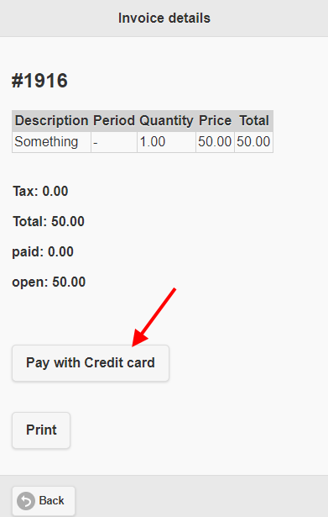Click the Price column header

(215, 121)
